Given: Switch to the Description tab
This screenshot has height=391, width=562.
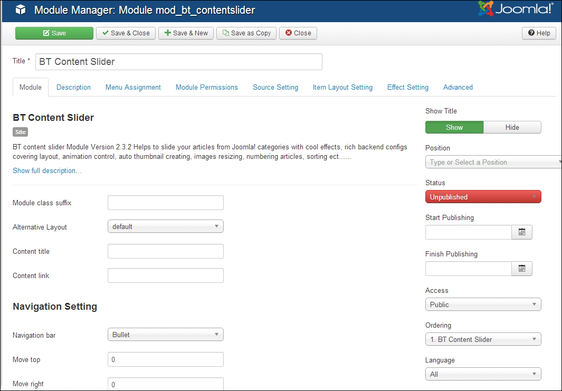Looking at the screenshot, I should click(x=73, y=87).
